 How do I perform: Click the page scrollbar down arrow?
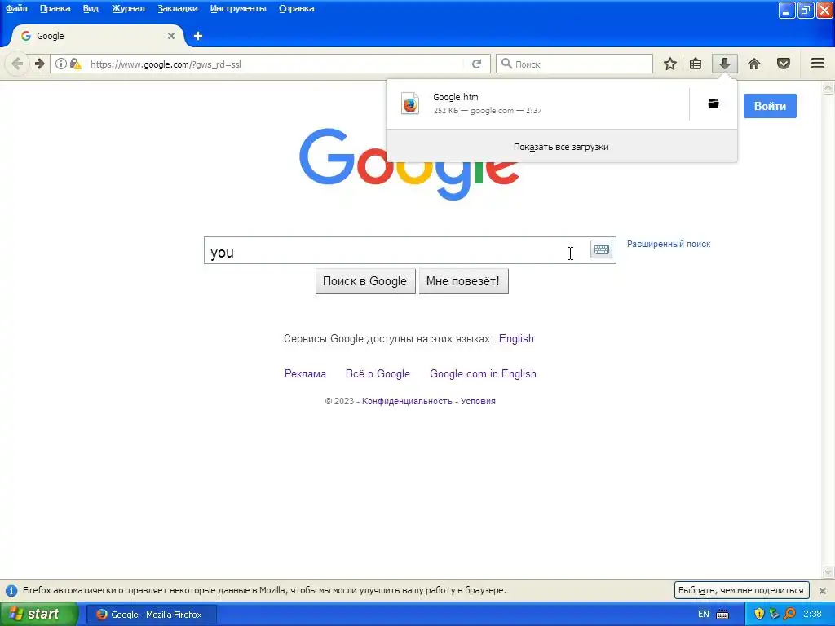828,572
